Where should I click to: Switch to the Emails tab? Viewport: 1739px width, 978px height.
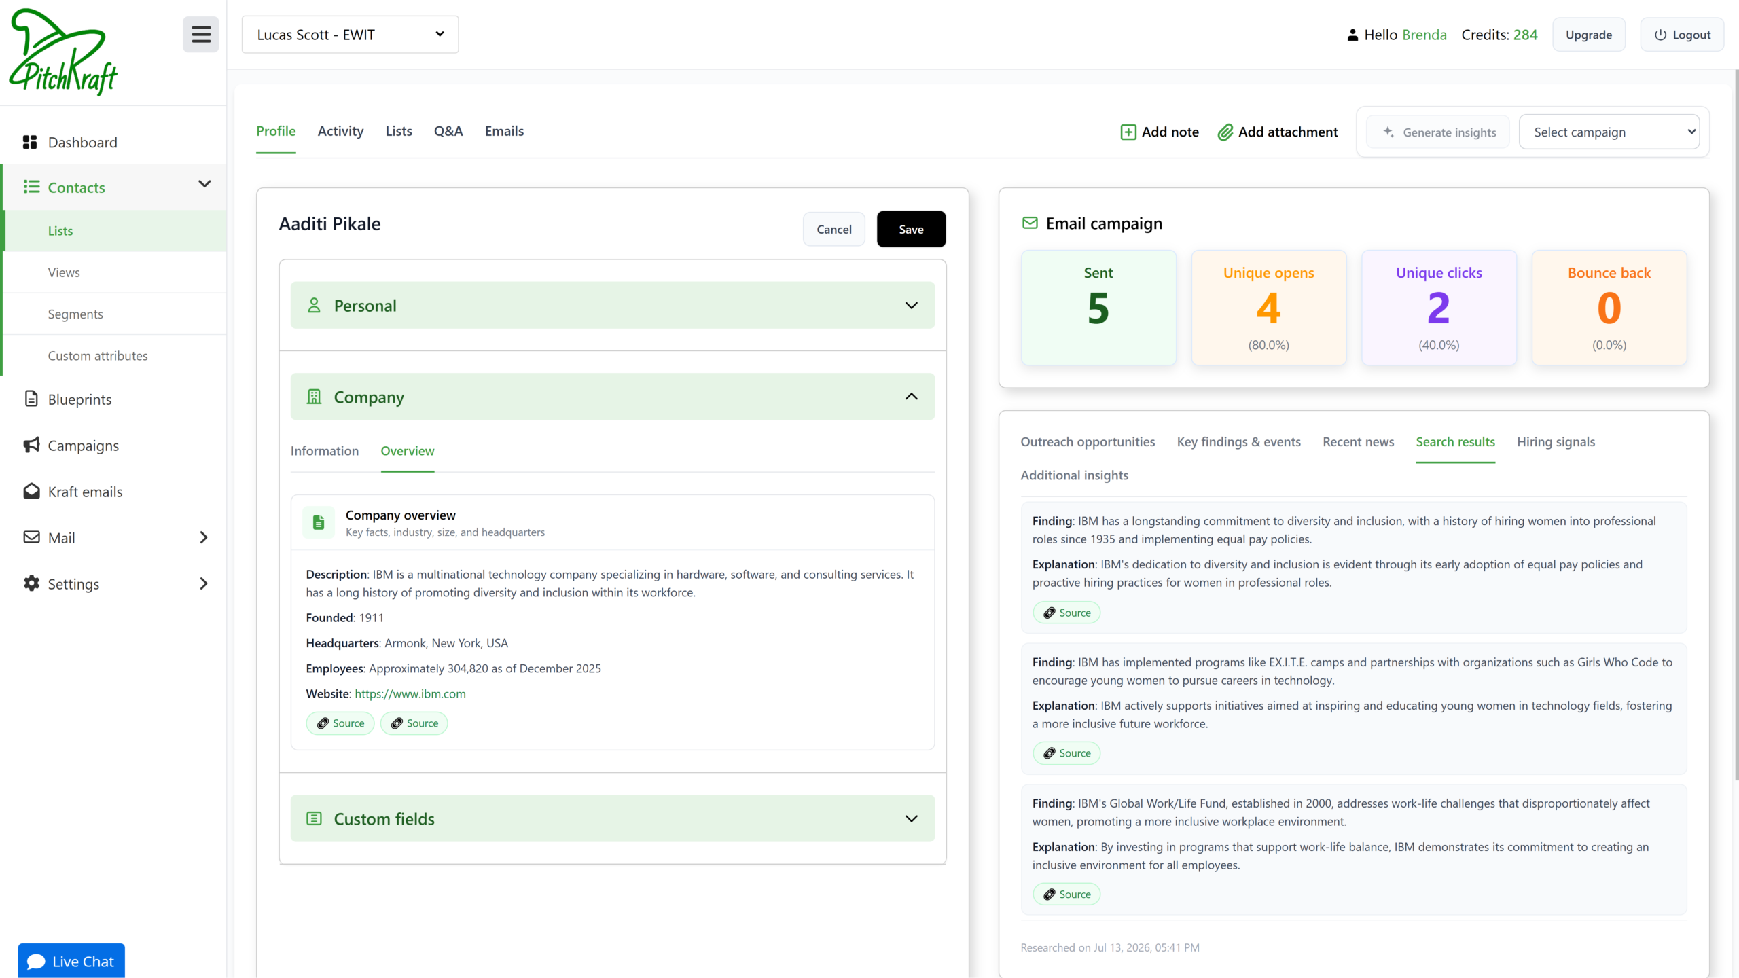click(504, 131)
